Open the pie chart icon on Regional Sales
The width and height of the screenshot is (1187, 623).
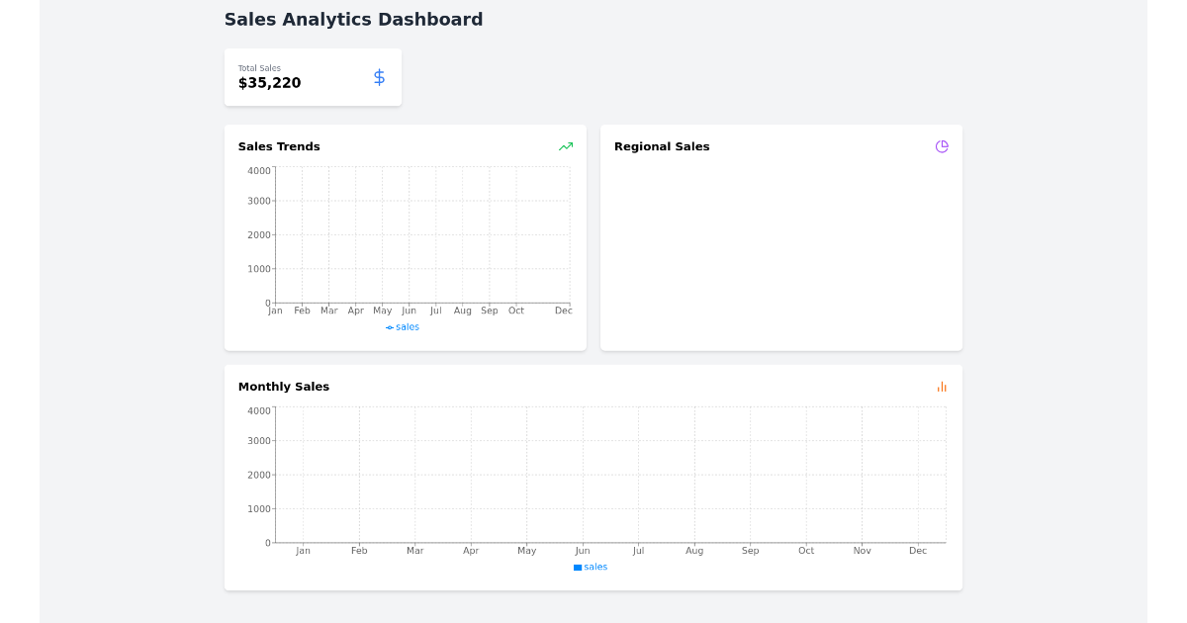pos(942,146)
